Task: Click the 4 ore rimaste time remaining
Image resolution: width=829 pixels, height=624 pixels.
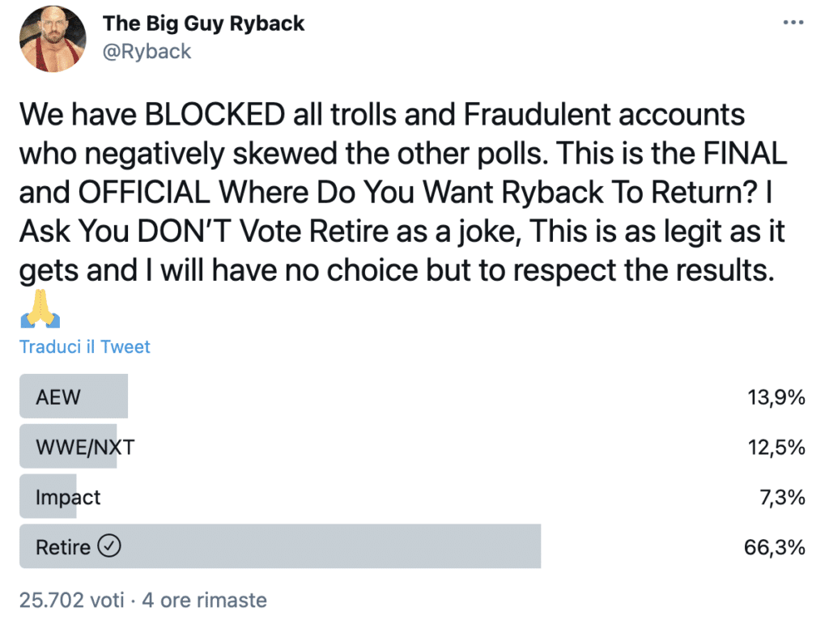Action: click(205, 601)
